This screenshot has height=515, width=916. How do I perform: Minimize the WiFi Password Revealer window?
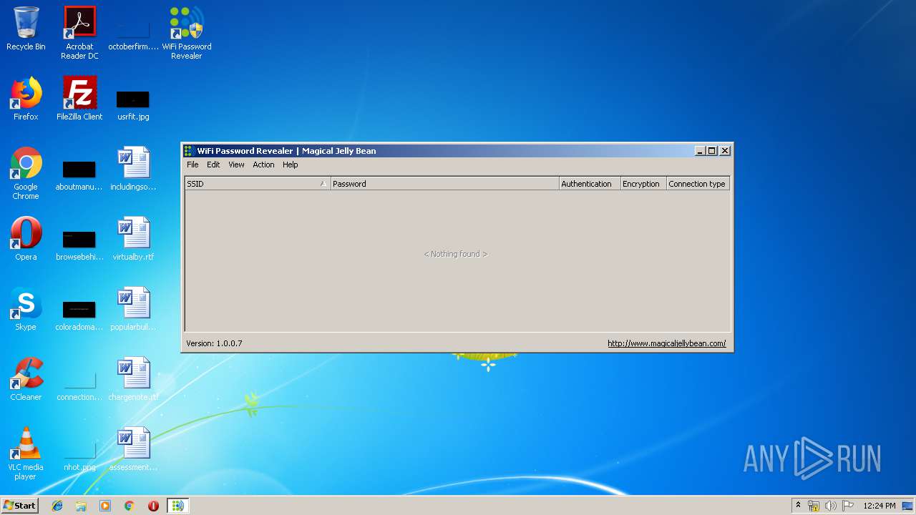tap(700, 151)
